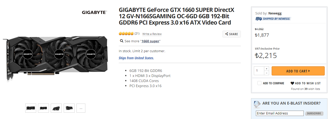Click the heart icon for wish list
329x119 pixels.
click(292, 83)
